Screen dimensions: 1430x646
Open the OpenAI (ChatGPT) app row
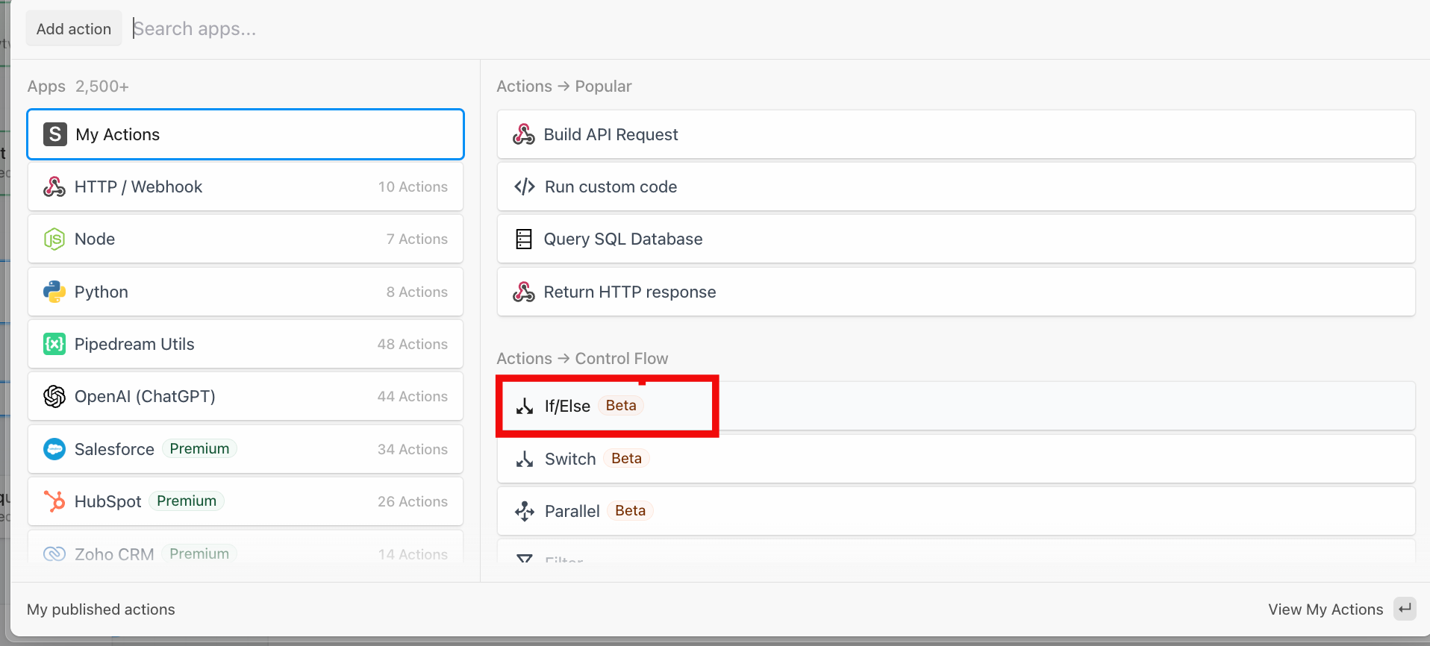coord(246,396)
